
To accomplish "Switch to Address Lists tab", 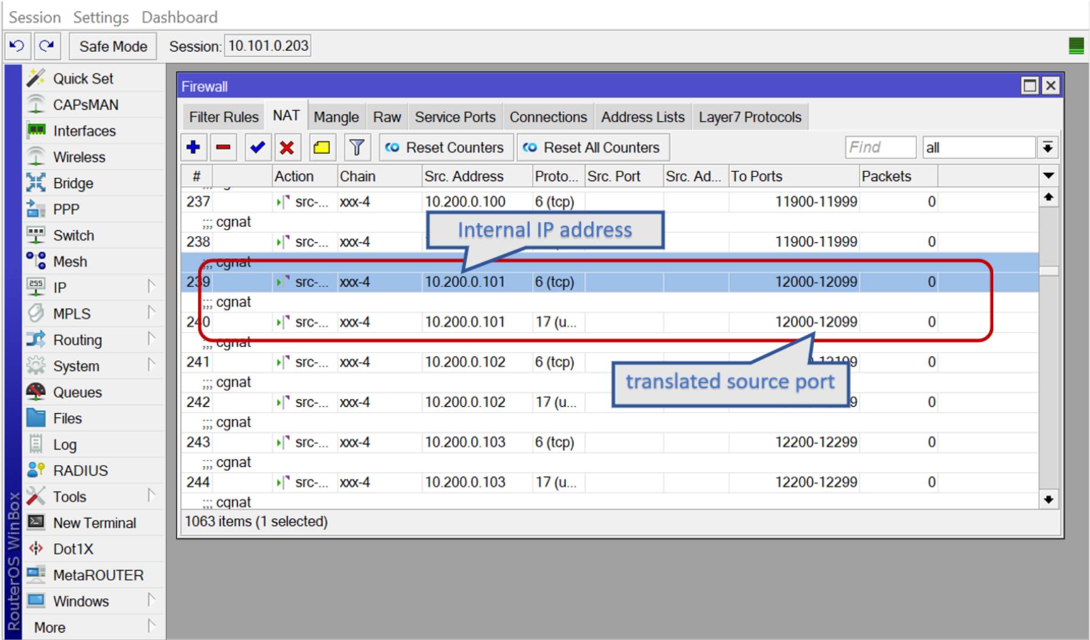I will pos(642,117).
